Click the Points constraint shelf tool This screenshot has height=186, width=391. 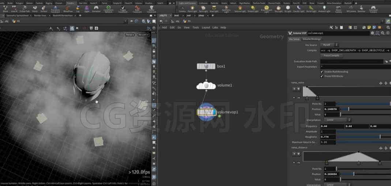(35, 9)
